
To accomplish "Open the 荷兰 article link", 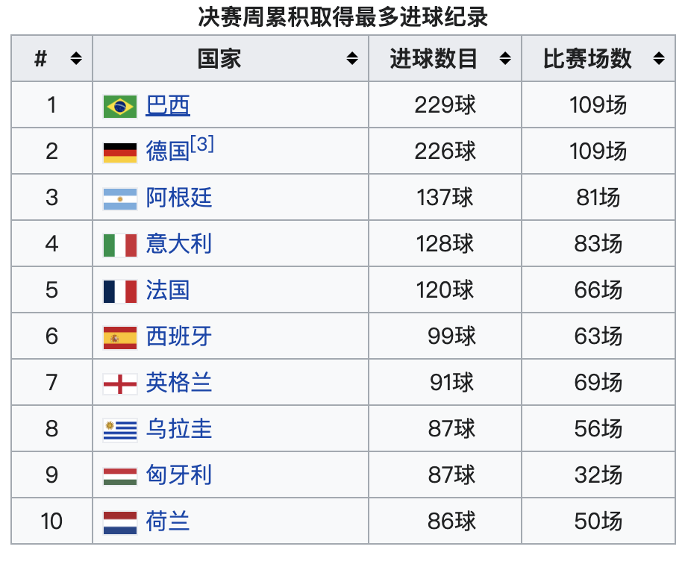I will coord(167,521).
